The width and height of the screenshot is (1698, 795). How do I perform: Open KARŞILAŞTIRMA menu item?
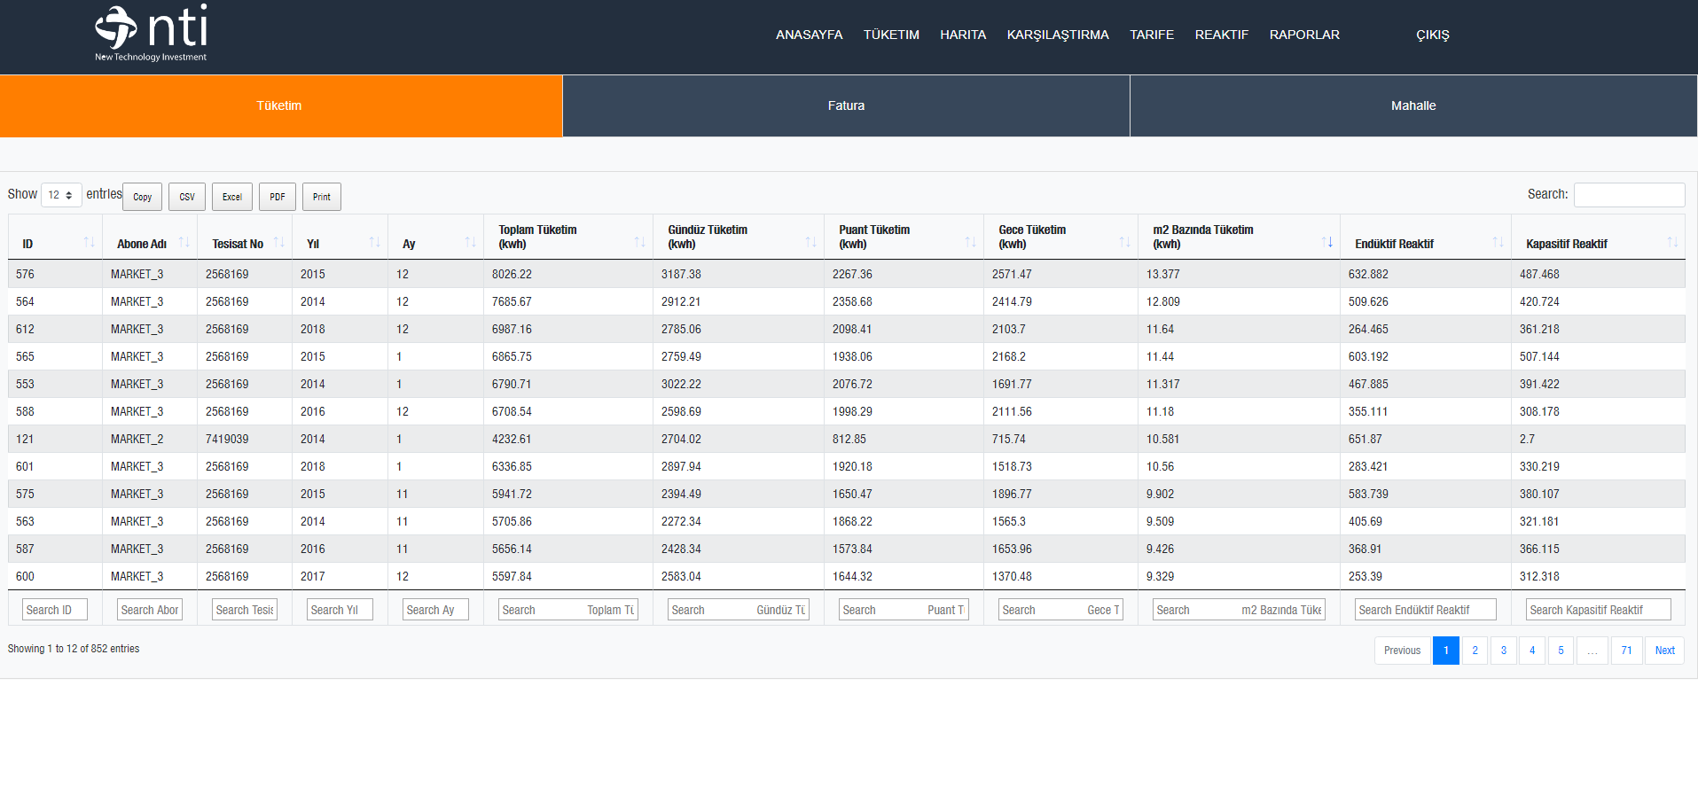point(1058,35)
